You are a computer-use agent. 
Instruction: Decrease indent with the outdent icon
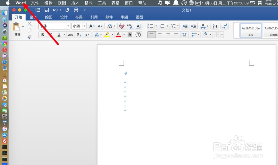[185, 26]
